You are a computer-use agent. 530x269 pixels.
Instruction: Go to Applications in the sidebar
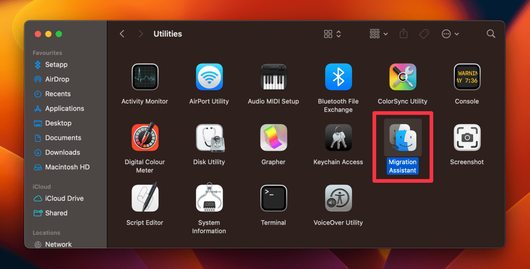pyautogui.click(x=59, y=109)
